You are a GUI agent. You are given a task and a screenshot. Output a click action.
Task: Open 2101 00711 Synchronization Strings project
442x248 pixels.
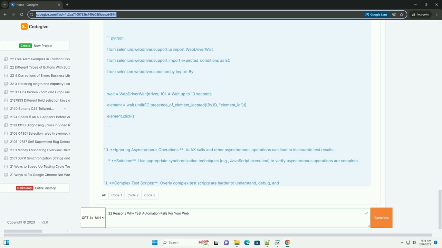[40, 158]
